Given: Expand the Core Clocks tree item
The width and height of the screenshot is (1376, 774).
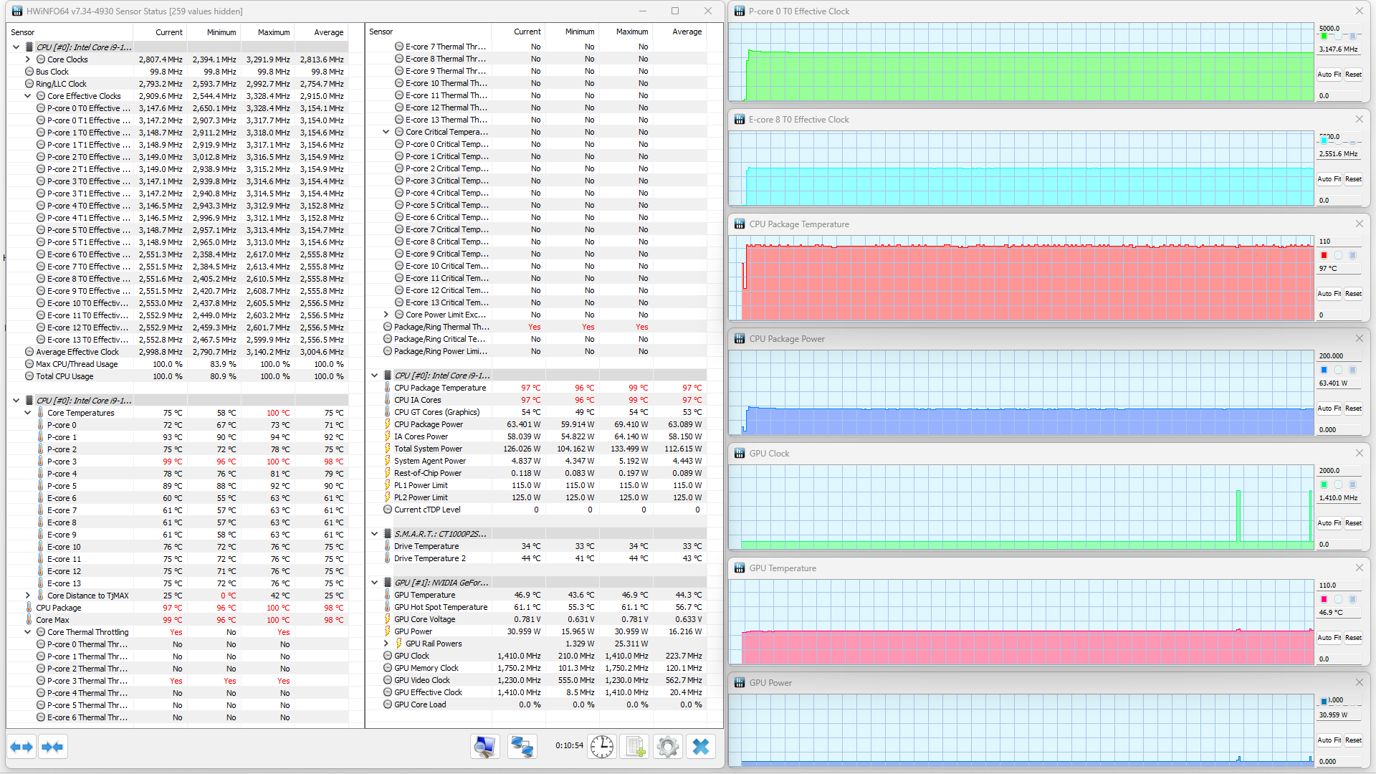Looking at the screenshot, I should click(28, 59).
